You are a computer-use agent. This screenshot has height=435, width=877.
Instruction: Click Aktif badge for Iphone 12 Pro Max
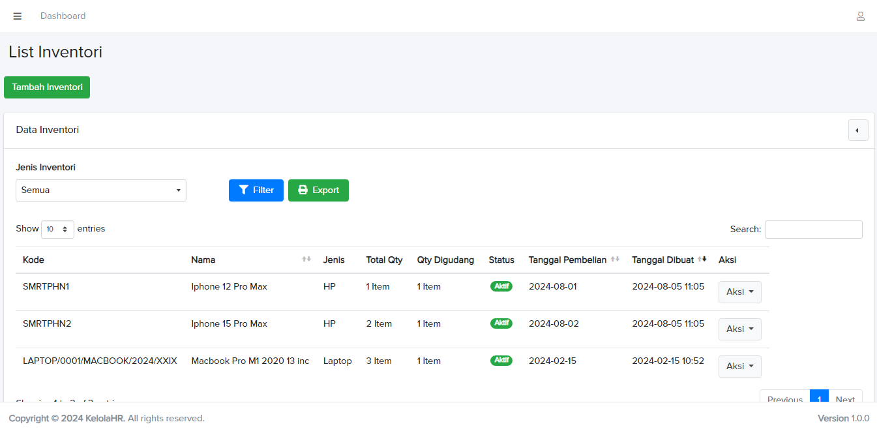click(501, 286)
